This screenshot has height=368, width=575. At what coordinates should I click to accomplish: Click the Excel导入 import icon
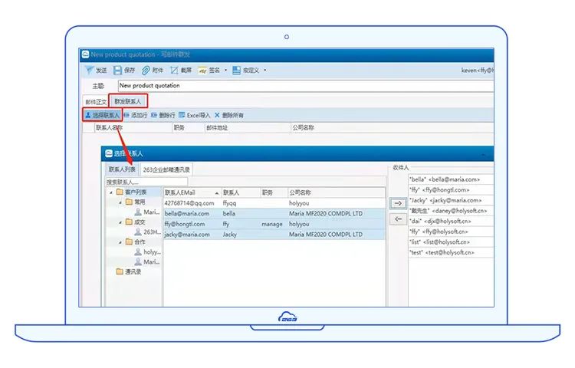[x=182, y=115]
